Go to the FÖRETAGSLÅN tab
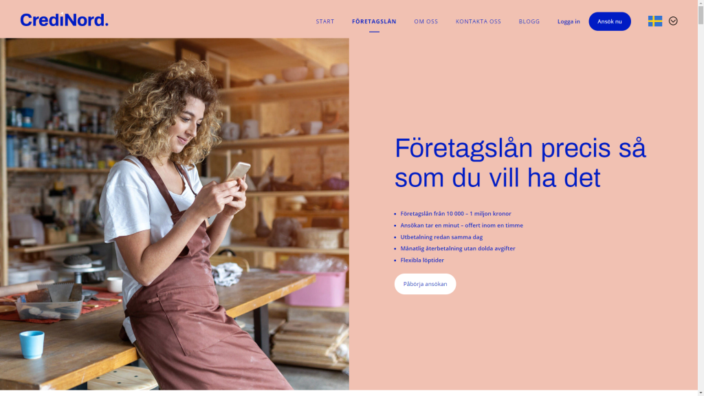The image size is (704, 396). pos(374,21)
